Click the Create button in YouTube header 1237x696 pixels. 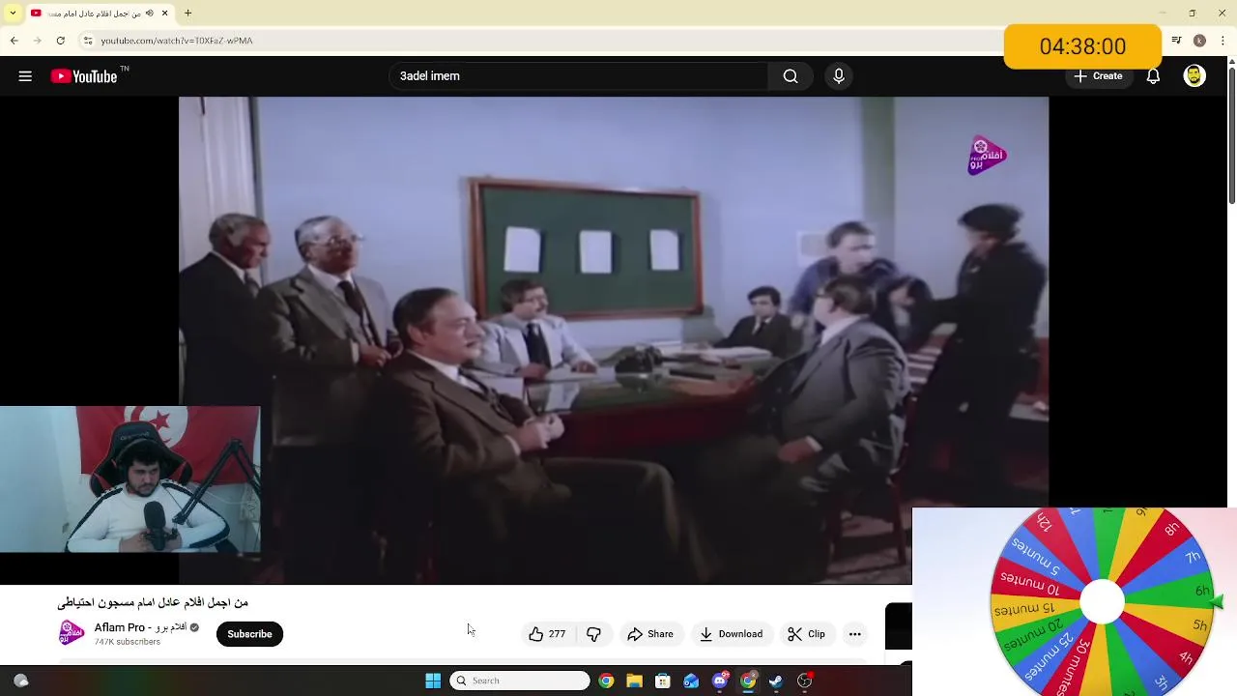pos(1098,76)
